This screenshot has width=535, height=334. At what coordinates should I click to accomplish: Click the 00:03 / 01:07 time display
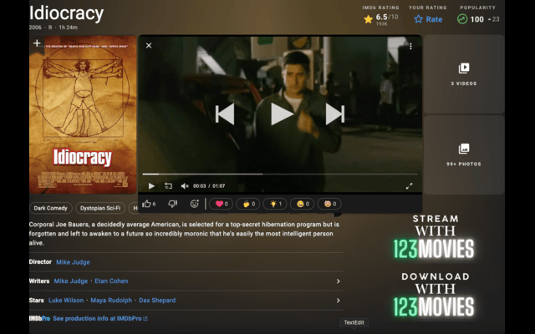(x=209, y=185)
